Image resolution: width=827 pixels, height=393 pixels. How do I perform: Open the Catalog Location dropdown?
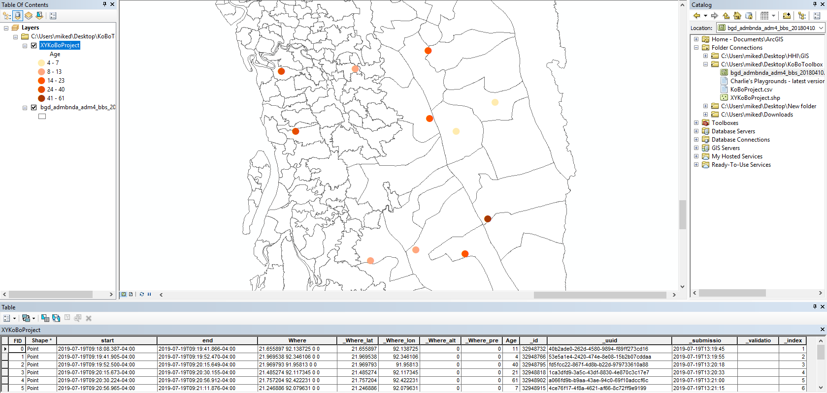click(x=821, y=28)
